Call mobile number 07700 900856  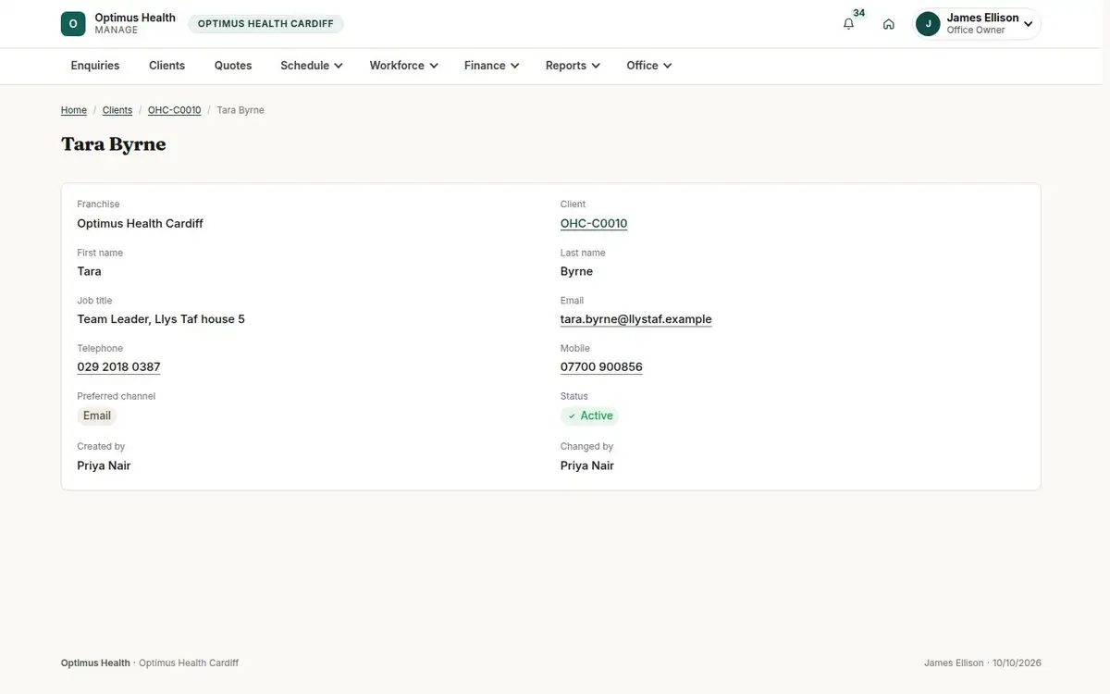click(x=601, y=367)
